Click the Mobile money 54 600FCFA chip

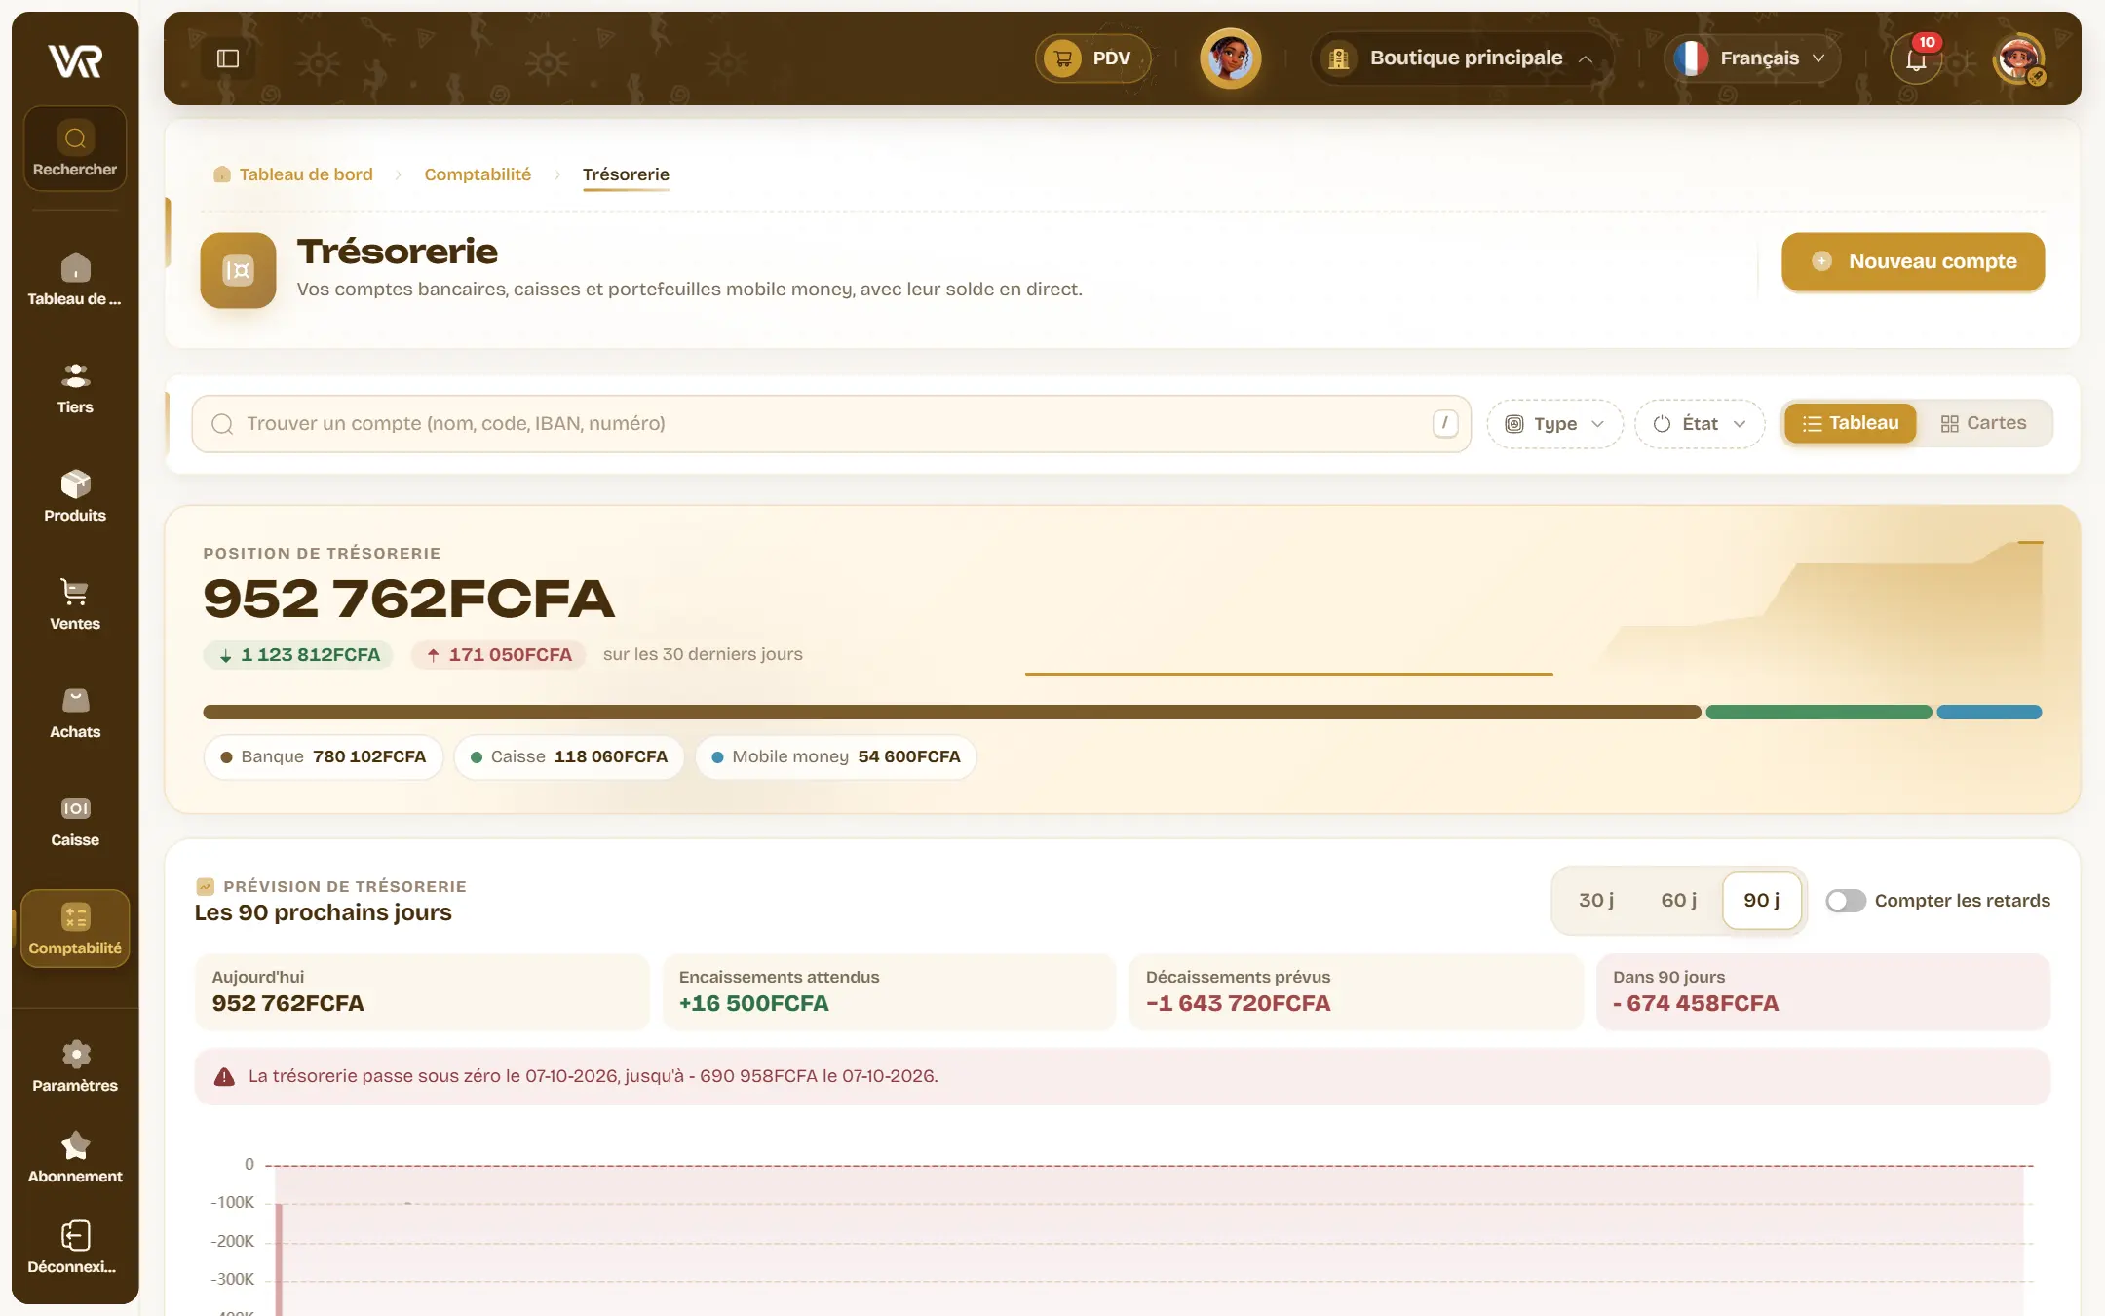[836, 757]
